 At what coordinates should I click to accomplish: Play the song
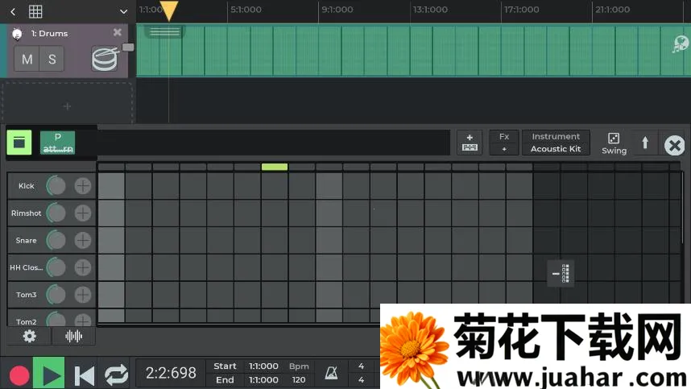pos(49,374)
